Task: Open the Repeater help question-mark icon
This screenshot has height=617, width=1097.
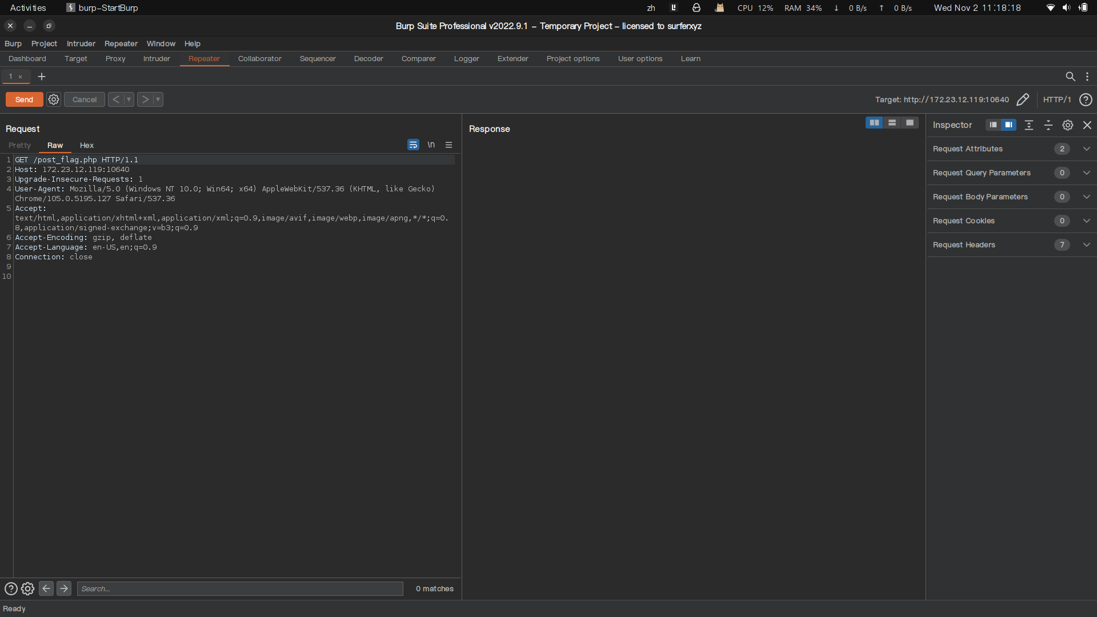Action: point(1086,99)
